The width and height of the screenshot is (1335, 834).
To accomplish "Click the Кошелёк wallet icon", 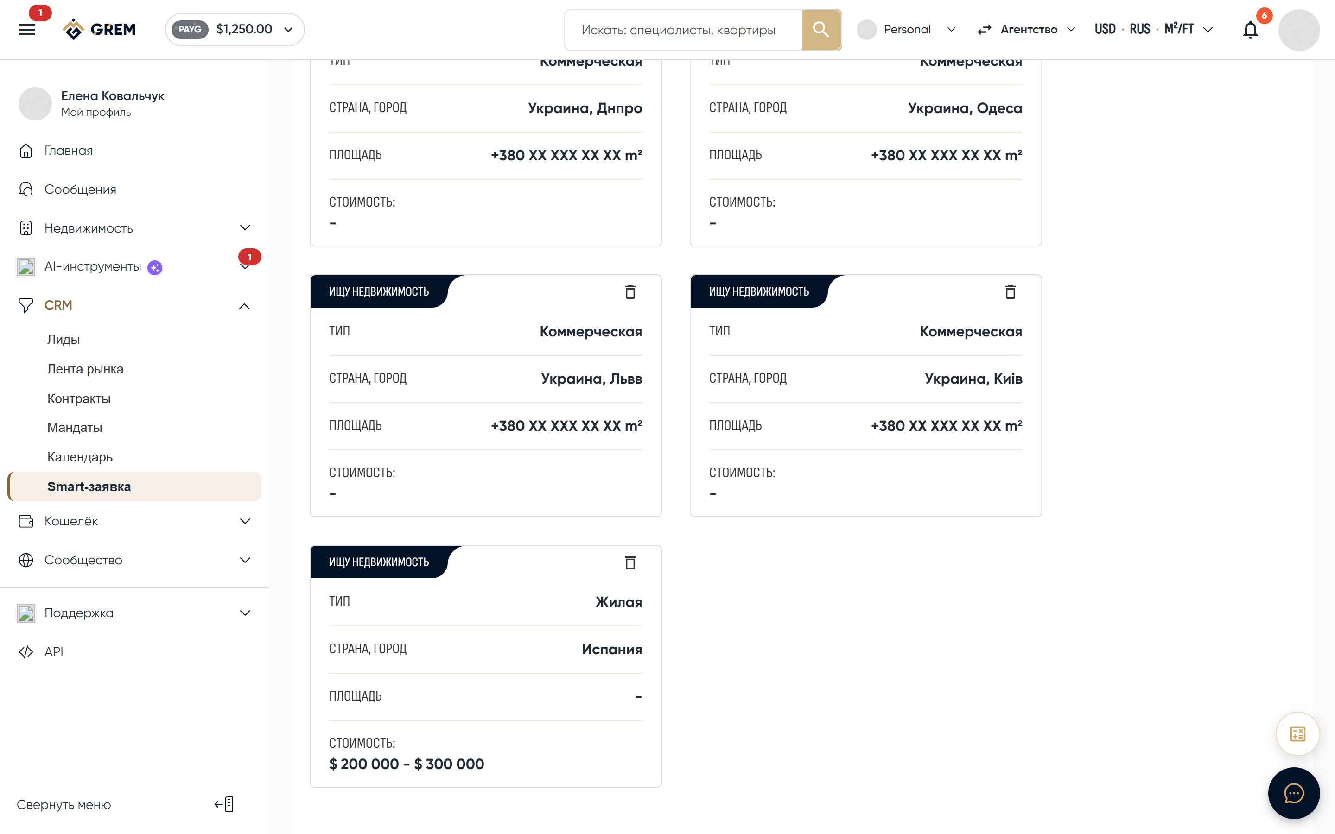I will point(26,521).
